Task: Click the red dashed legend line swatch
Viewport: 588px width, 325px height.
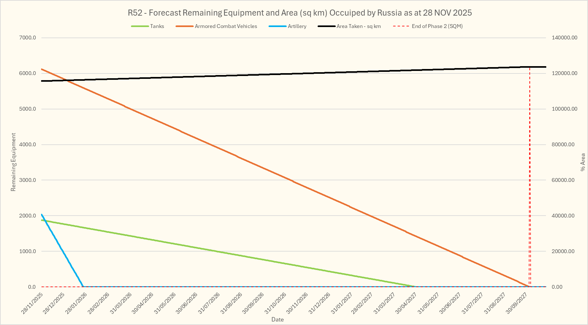Action: click(x=401, y=26)
